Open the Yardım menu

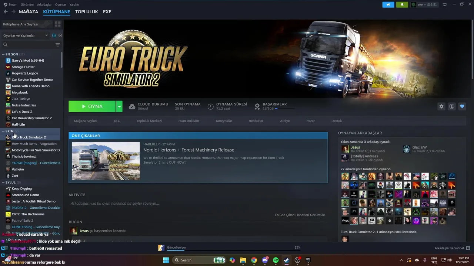point(74,4)
